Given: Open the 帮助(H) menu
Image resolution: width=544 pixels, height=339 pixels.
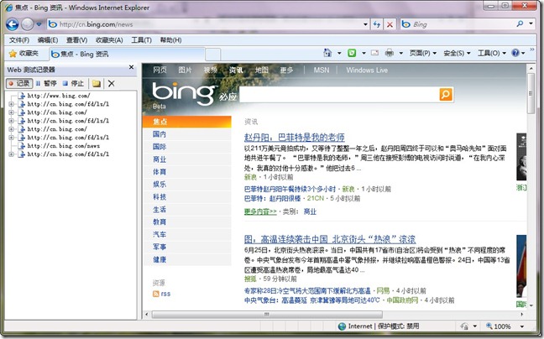Looking at the screenshot, I should tap(170, 40).
